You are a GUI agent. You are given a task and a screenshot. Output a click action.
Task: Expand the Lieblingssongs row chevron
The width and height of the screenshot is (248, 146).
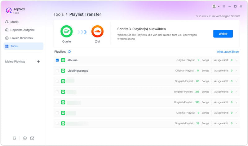[236, 71]
